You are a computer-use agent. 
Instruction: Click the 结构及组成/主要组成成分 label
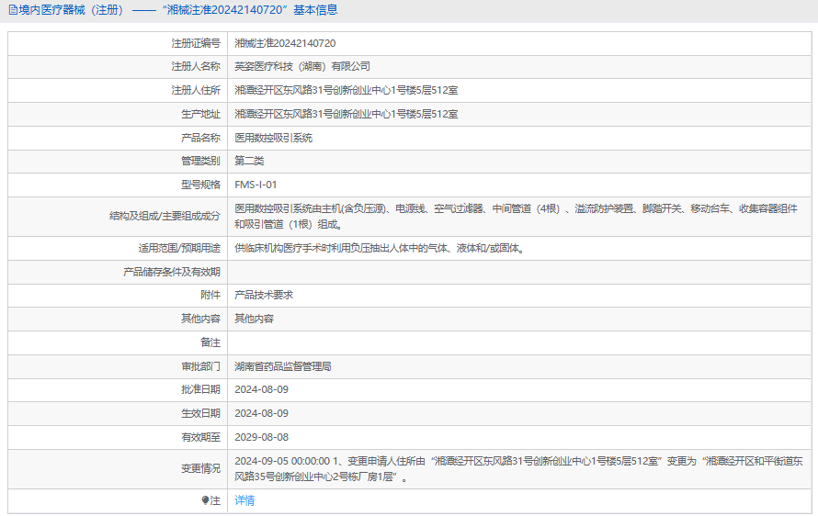coord(165,216)
